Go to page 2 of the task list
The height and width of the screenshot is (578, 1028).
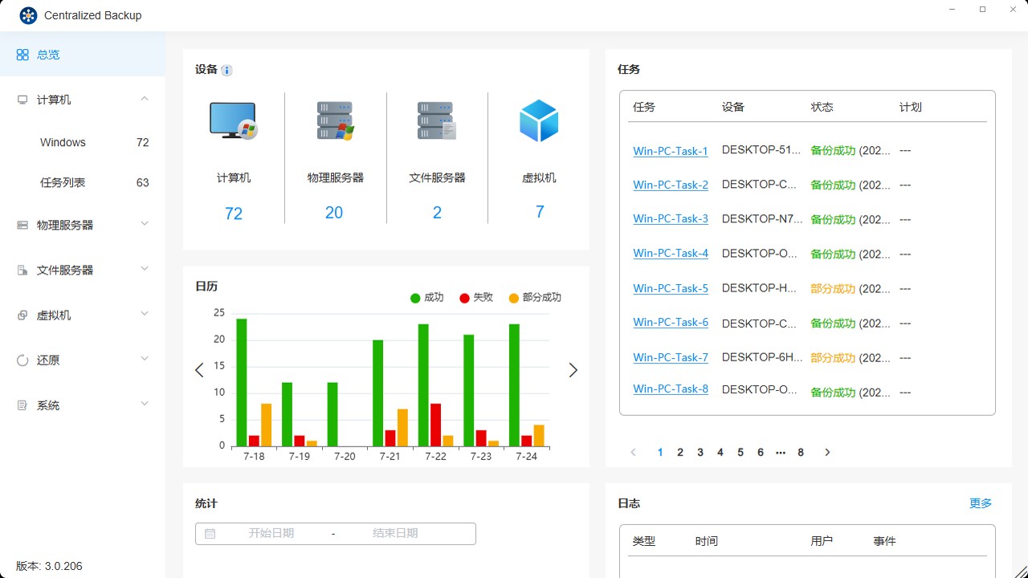(679, 452)
